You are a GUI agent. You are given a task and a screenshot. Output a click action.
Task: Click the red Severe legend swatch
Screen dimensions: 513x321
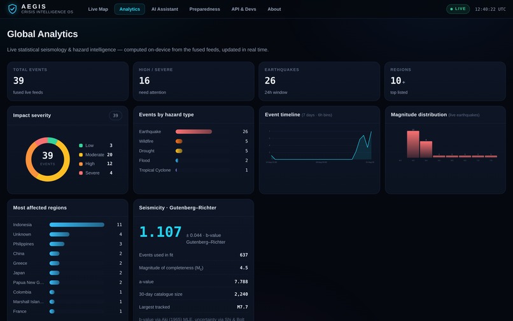click(x=81, y=173)
